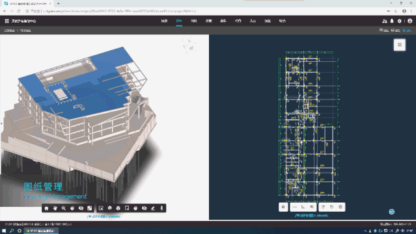Reset 3D model view with home icon
This screenshot has width=416, height=234.
click(46, 208)
